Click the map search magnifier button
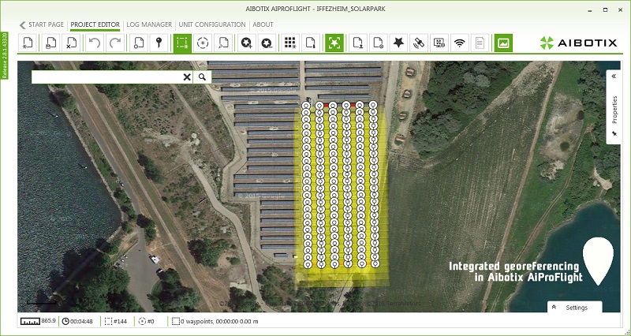 tap(203, 77)
